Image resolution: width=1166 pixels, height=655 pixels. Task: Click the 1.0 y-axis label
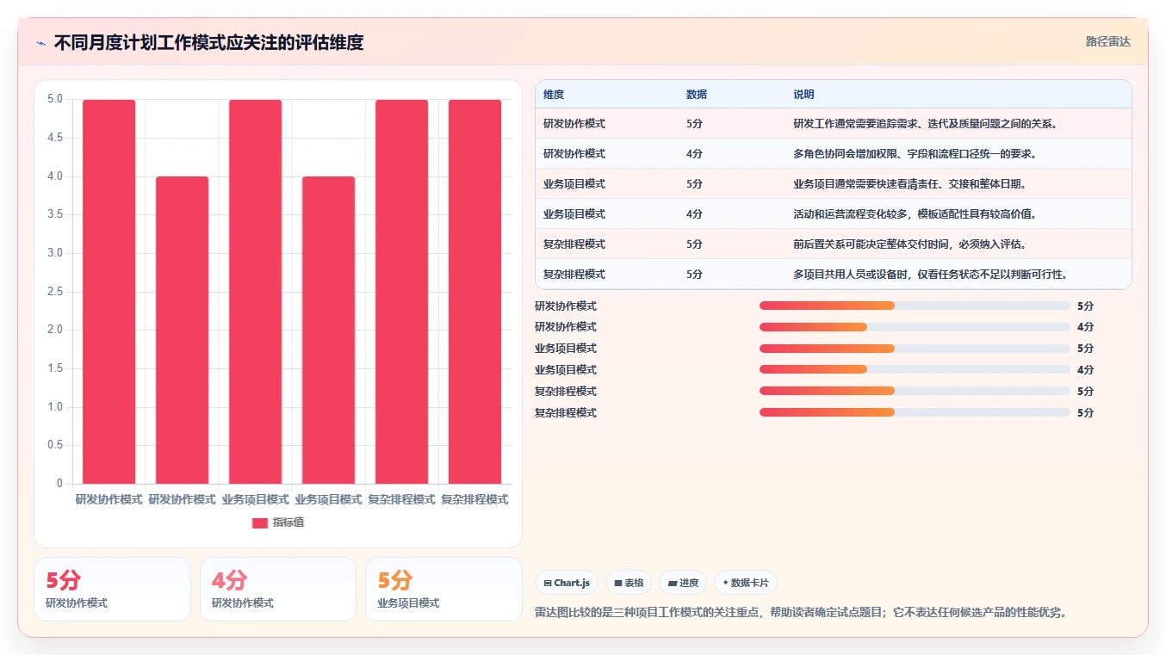tap(54, 407)
